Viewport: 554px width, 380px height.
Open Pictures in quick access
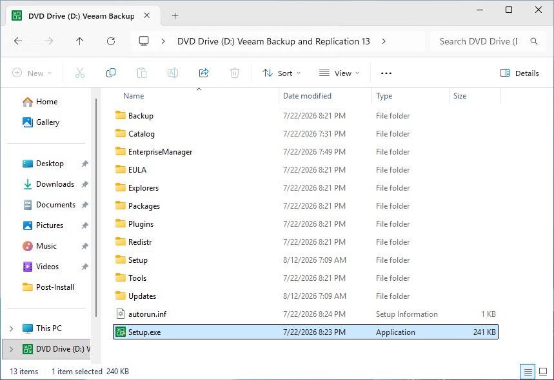(43, 225)
